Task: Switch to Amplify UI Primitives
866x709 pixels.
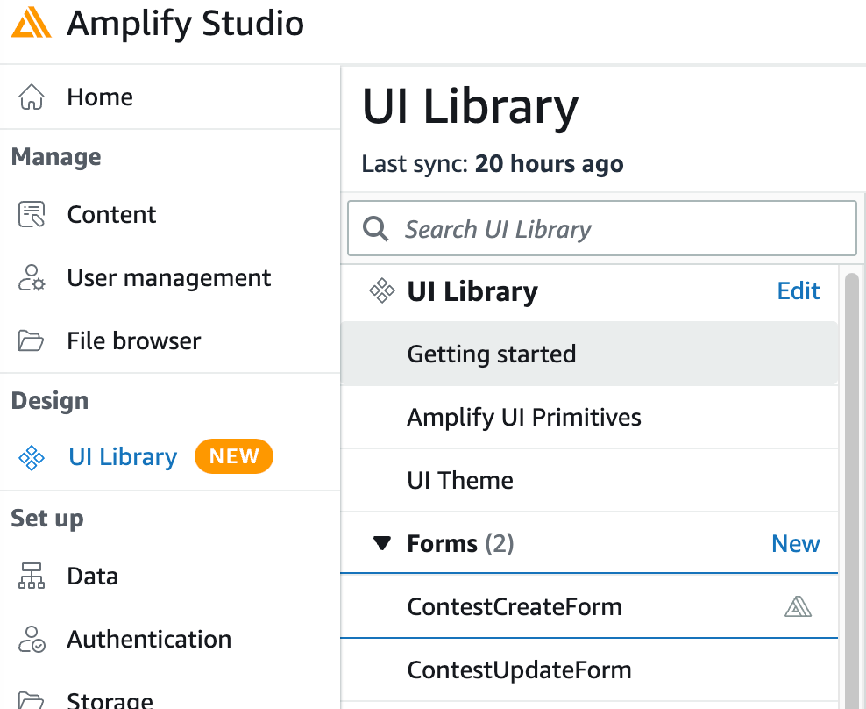Action: [524, 417]
